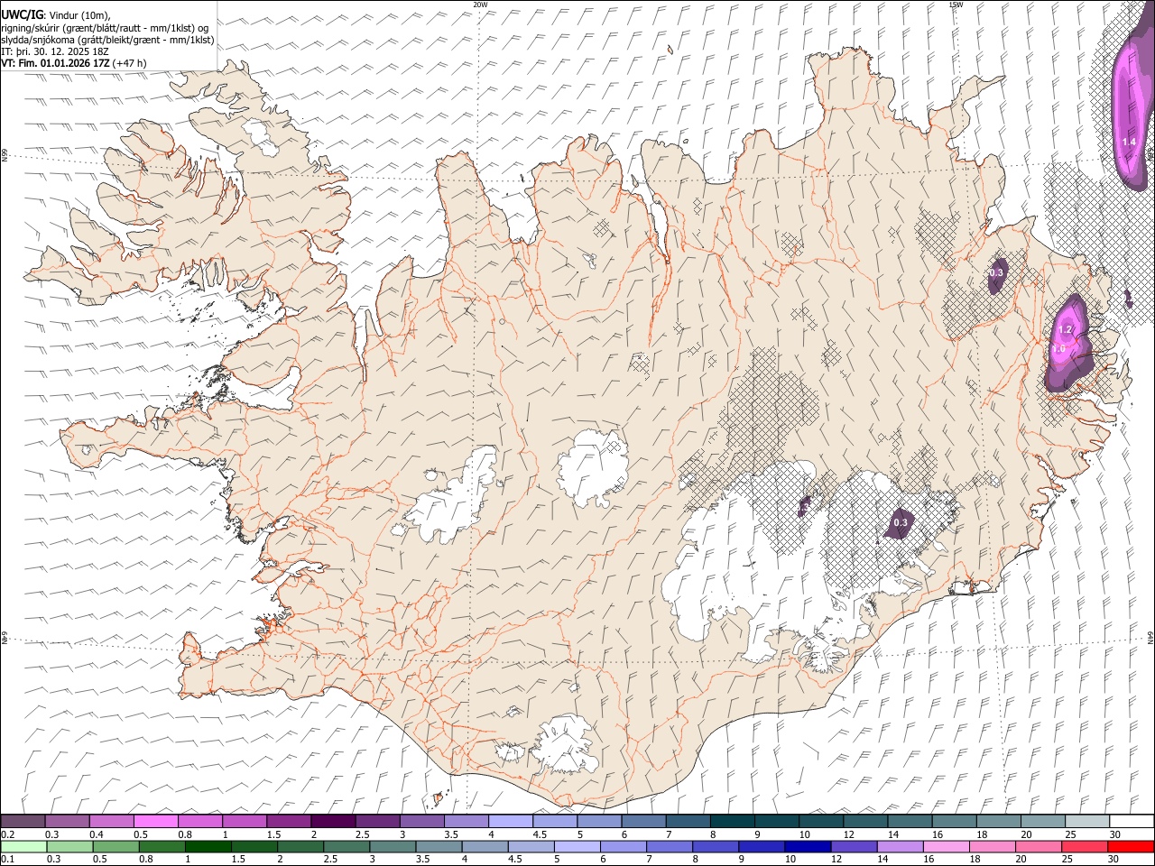Click the dark teal 9–10 swatch in the upper legend row

777,822
